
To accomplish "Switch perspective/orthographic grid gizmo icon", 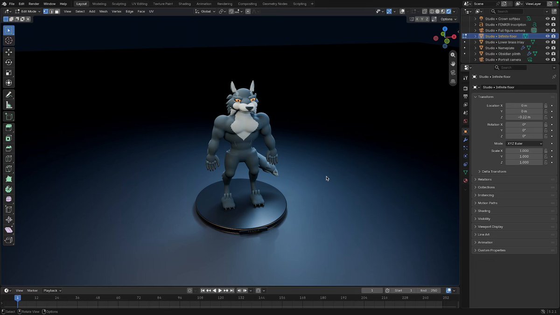I will [x=453, y=82].
